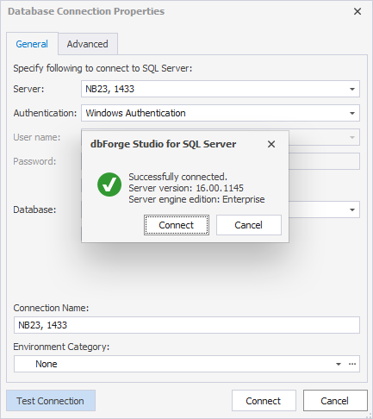
Task: Open the Environment Category dropdown arrow
Action: 339,364
